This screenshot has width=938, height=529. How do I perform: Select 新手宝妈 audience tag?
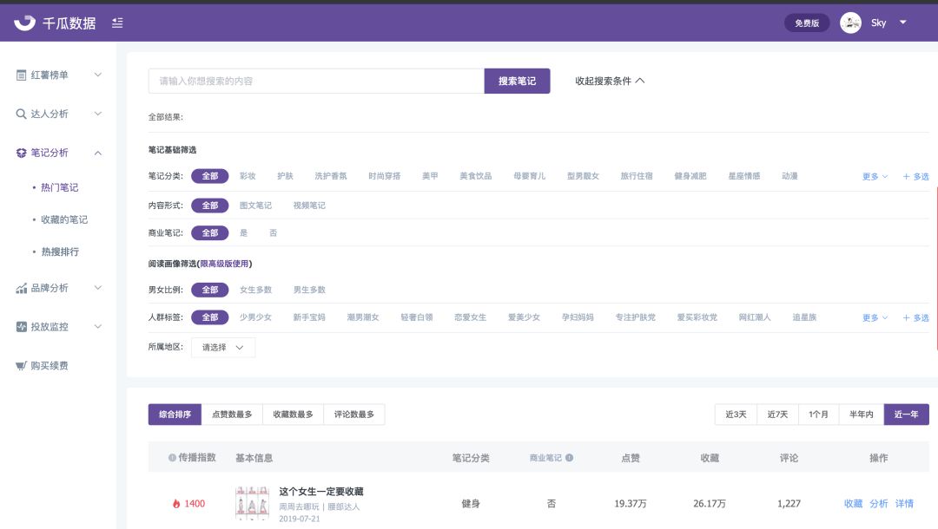tap(309, 317)
